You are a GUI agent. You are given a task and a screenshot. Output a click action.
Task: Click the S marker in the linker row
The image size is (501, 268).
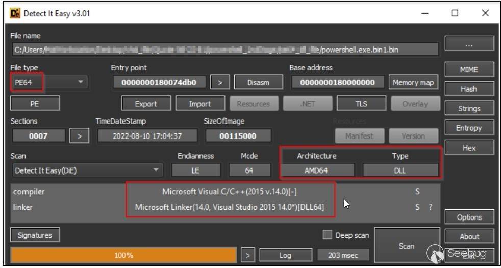(x=417, y=207)
